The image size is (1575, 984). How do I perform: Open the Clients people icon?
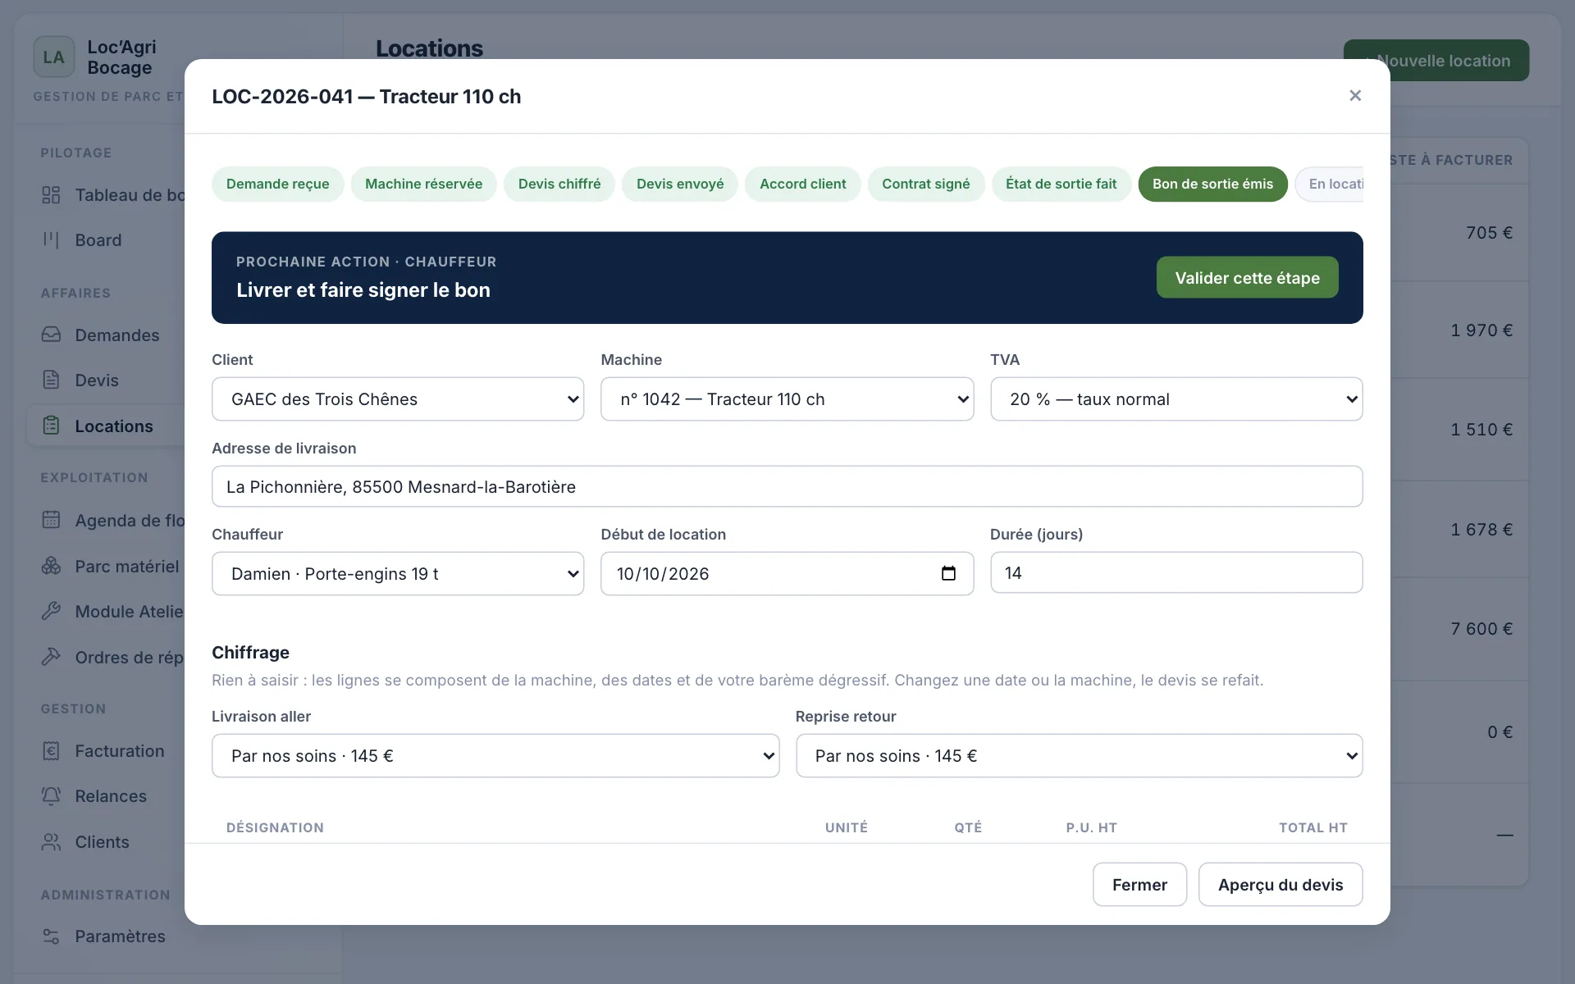[x=51, y=841]
